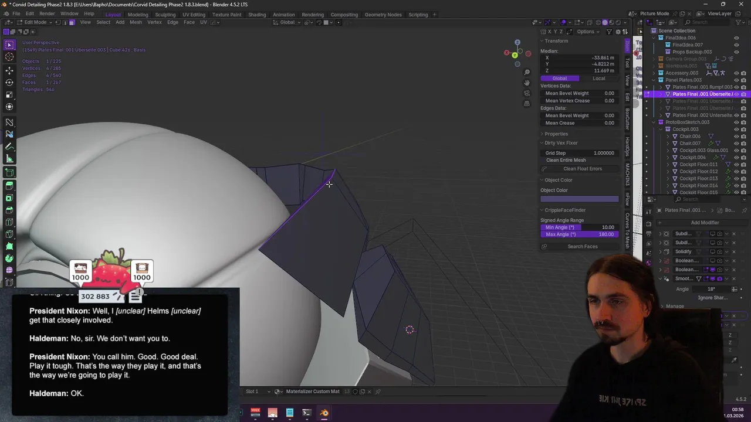Toggle proportional editing button in header
This screenshot has width=751, height=422.
point(339,22)
